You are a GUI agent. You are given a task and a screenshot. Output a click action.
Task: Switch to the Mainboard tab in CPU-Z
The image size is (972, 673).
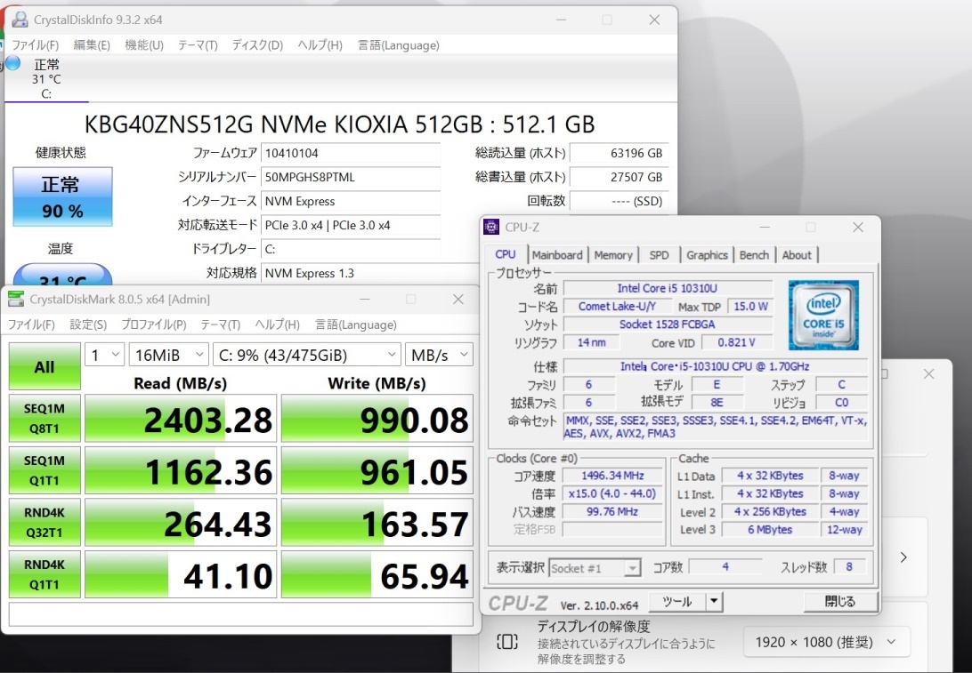556,255
